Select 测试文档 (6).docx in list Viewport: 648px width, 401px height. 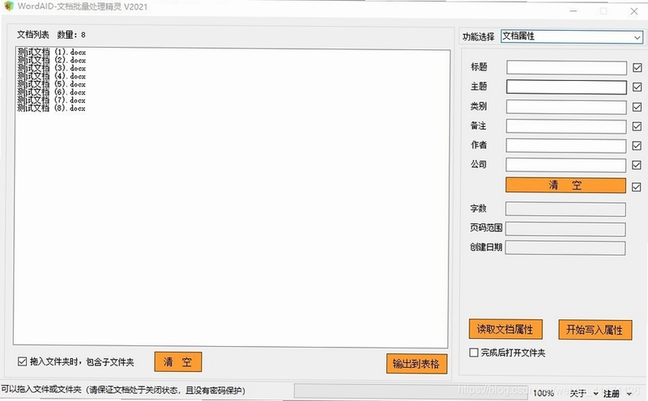(52, 92)
